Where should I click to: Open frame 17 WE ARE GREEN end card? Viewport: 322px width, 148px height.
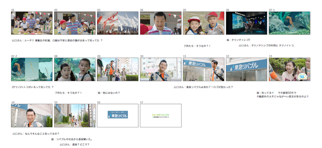click(161, 115)
